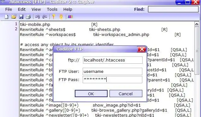201x117 pixels.
Task: Click the text tiki-workspaces_admin.php
Action: click(121, 35)
